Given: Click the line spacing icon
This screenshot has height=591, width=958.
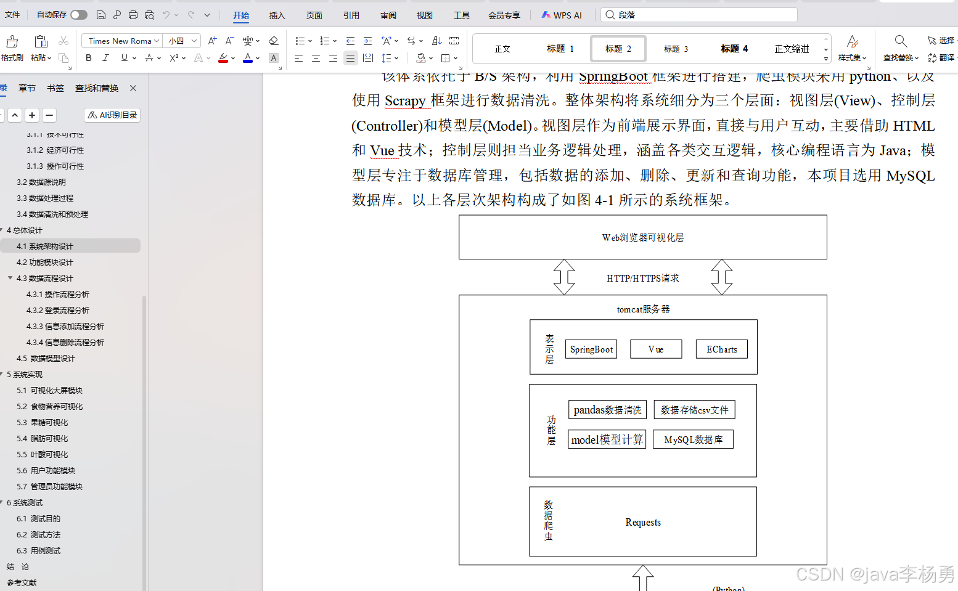Looking at the screenshot, I should (x=387, y=58).
